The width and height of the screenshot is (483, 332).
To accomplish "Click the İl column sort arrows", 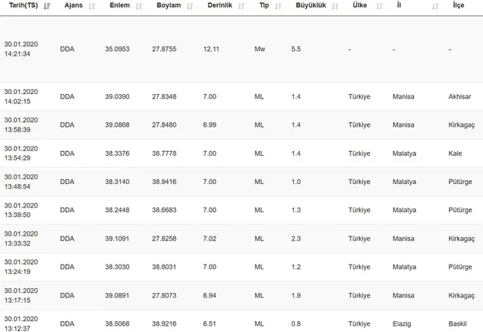I will (x=435, y=6).
